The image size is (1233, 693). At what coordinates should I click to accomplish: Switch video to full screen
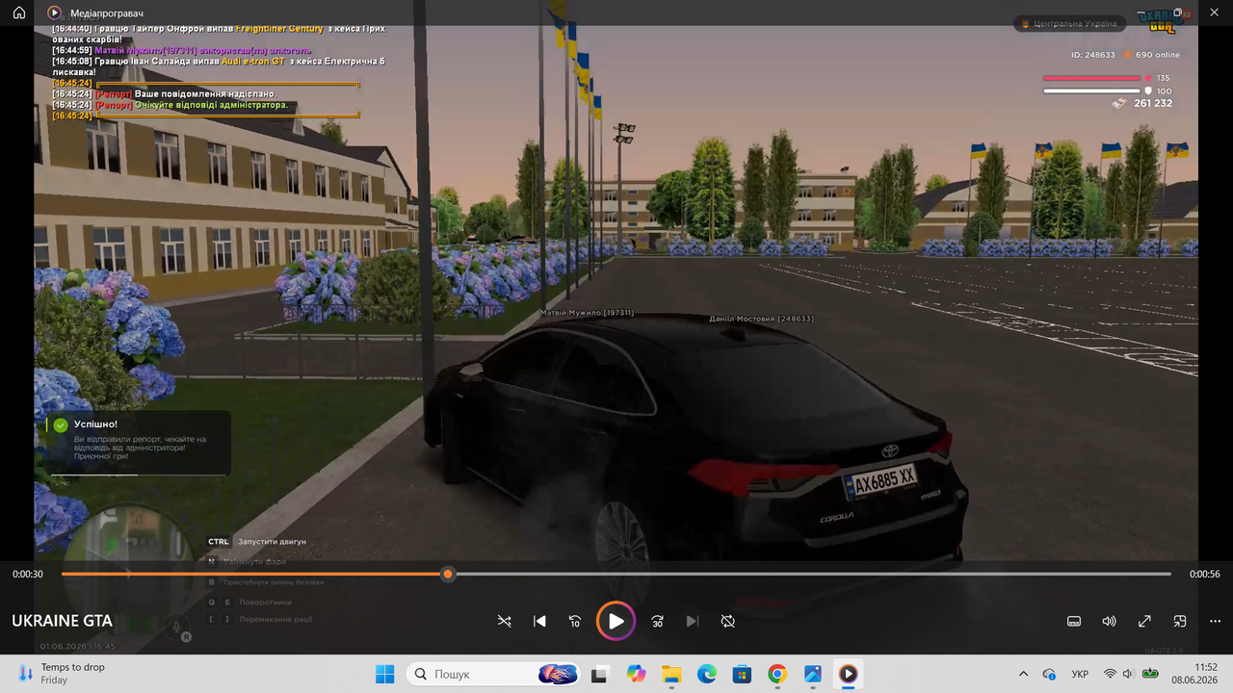[1144, 621]
